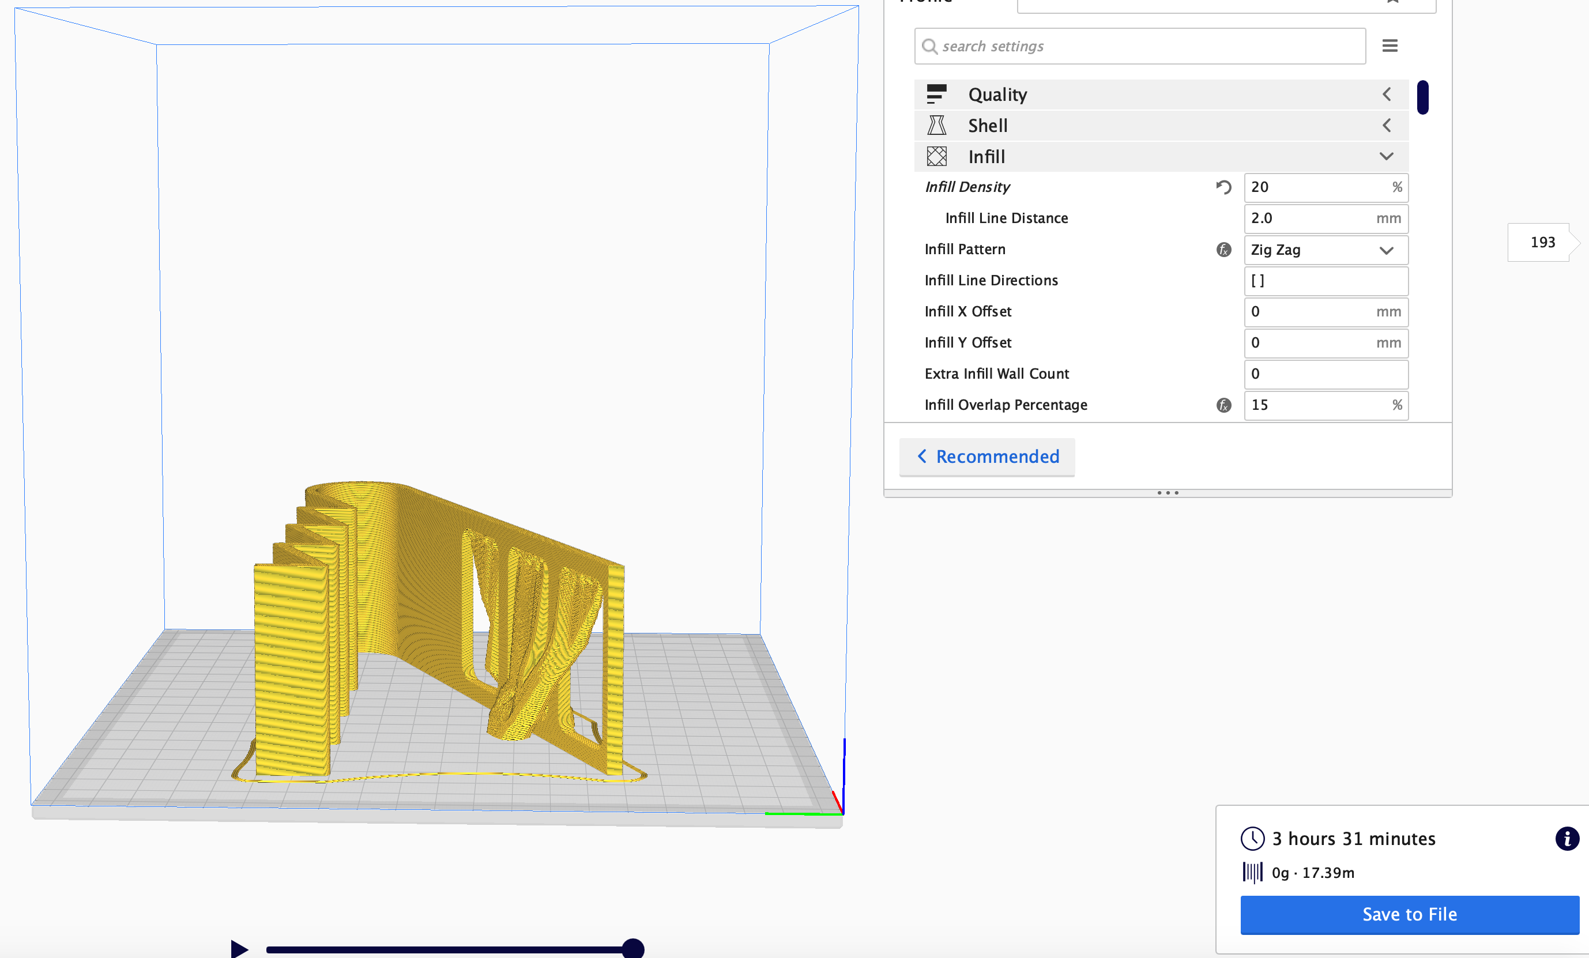Click the filament usage barcode icon
The height and width of the screenshot is (958, 1589).
pyautogui.click(x=1252, y=872)
